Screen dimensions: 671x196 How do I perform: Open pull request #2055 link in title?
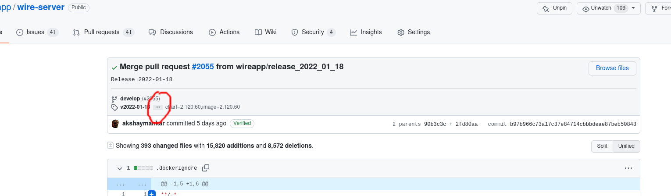[203, 67]
